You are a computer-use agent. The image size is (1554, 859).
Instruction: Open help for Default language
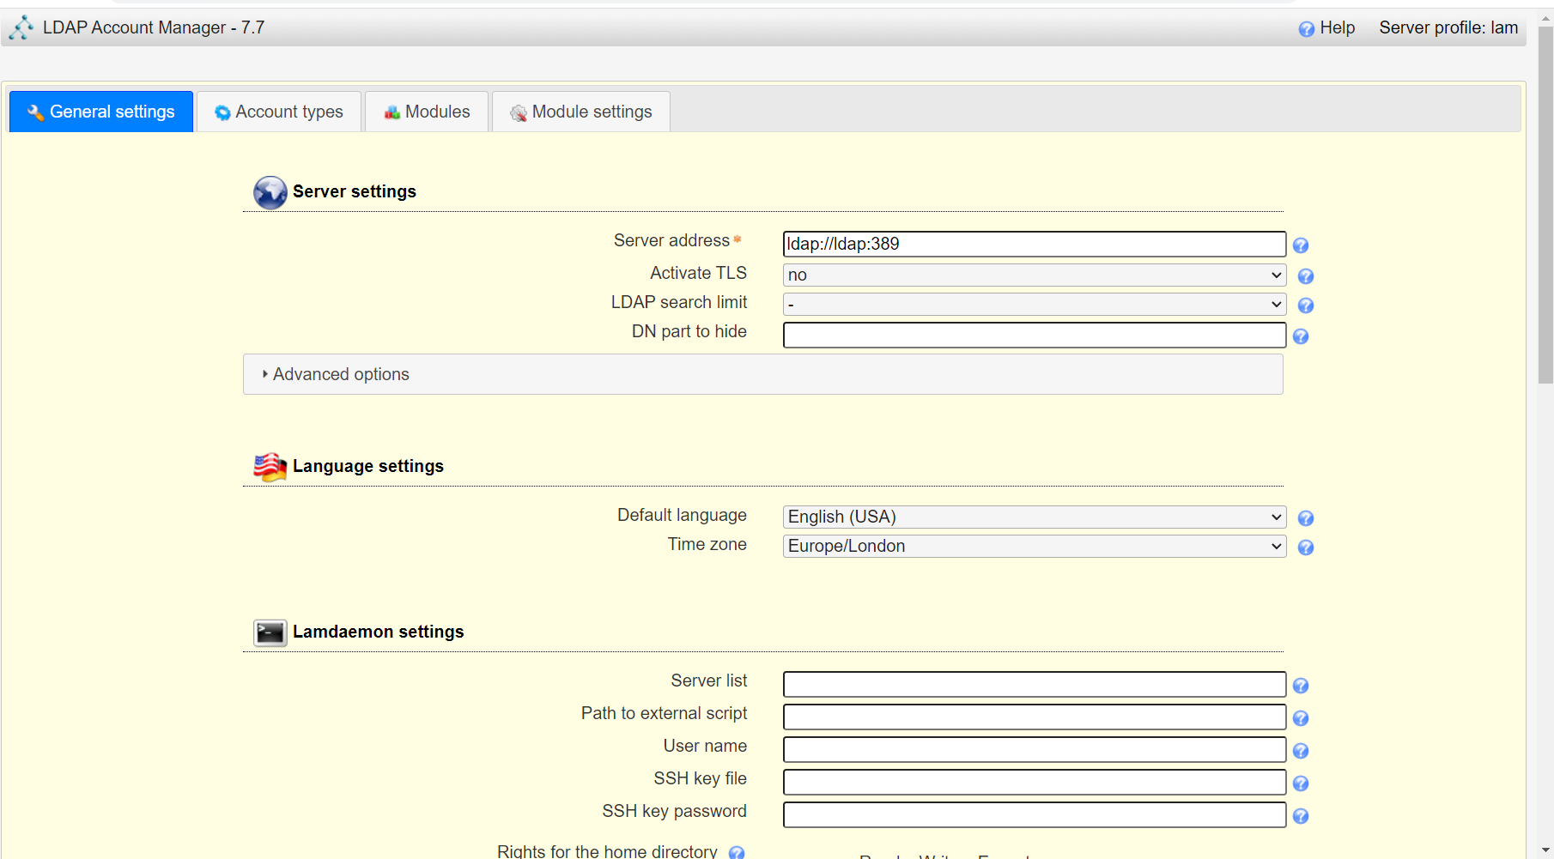click(1306, 518)
